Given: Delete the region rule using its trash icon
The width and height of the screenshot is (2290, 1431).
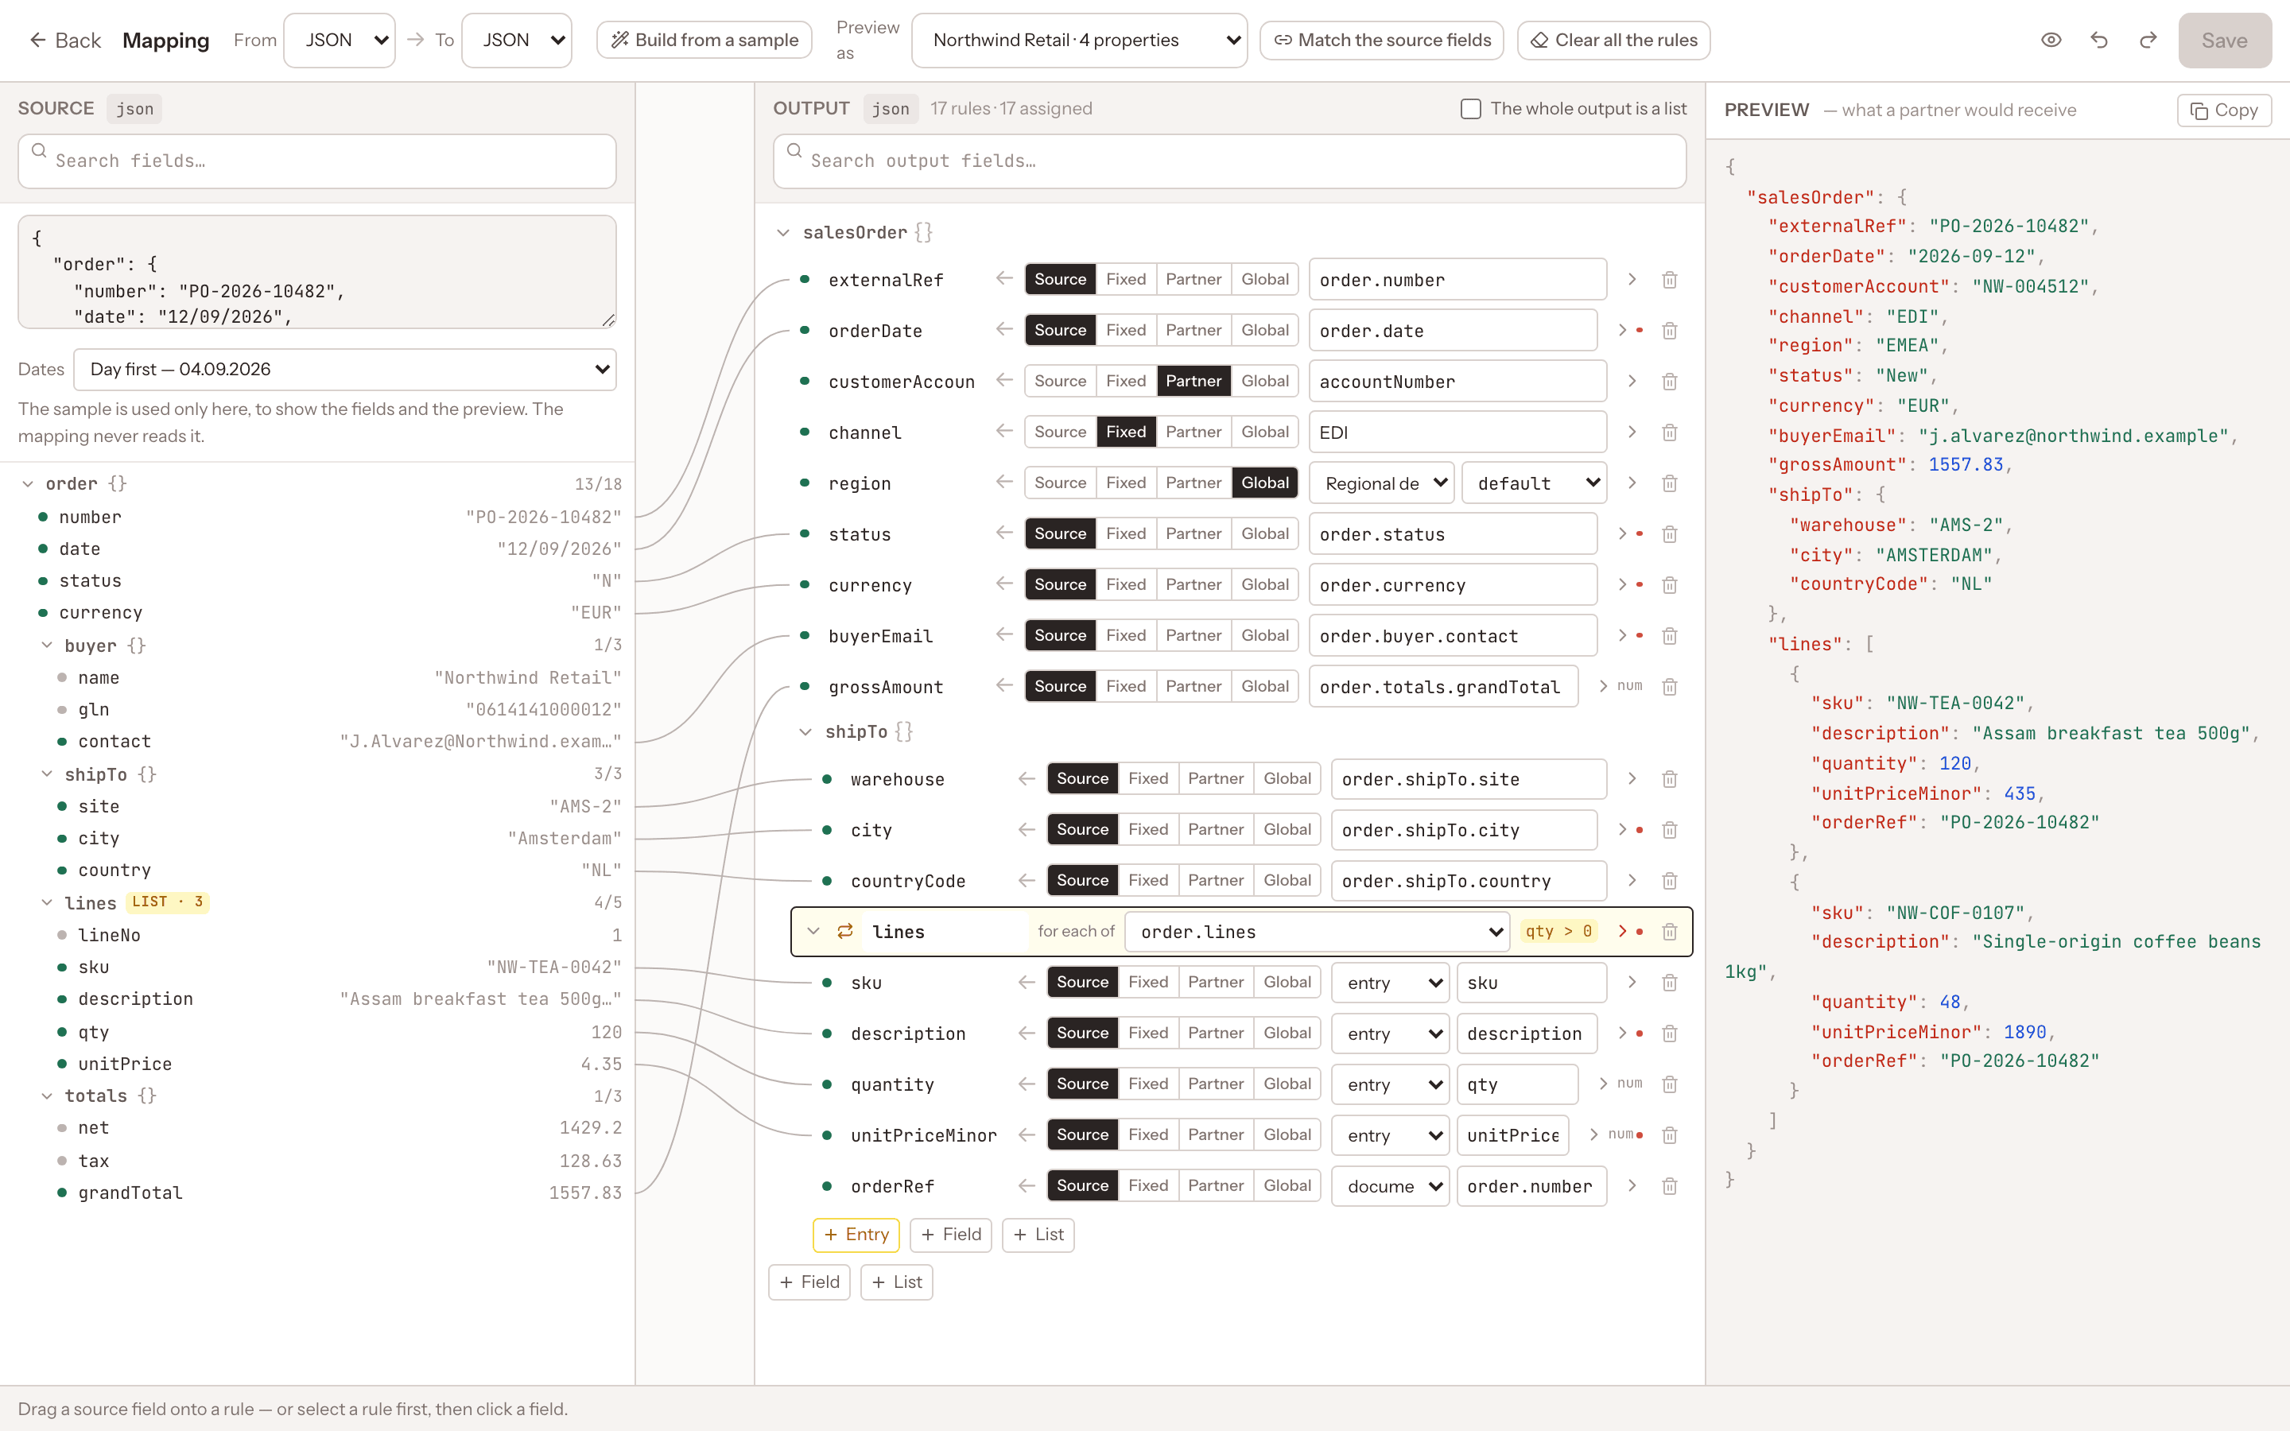Looking at the screenshot, I should [x=1669, y=483].
